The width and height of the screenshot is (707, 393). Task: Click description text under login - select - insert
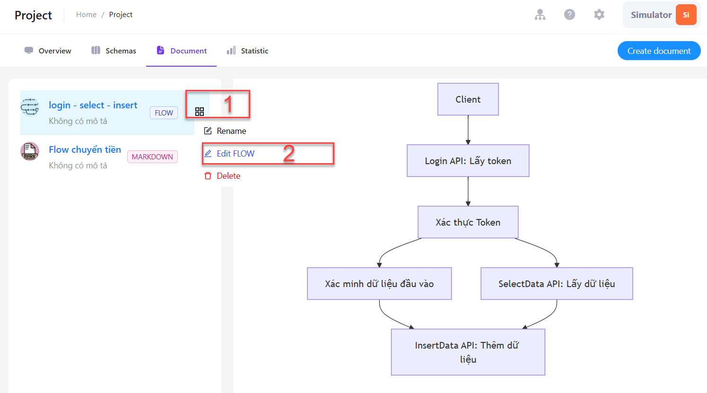point(78,121)
